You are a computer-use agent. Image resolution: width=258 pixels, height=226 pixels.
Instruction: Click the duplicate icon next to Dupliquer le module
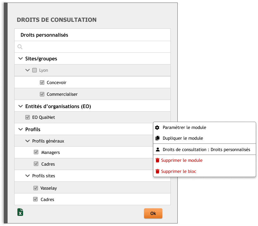(x=157, y=138)
